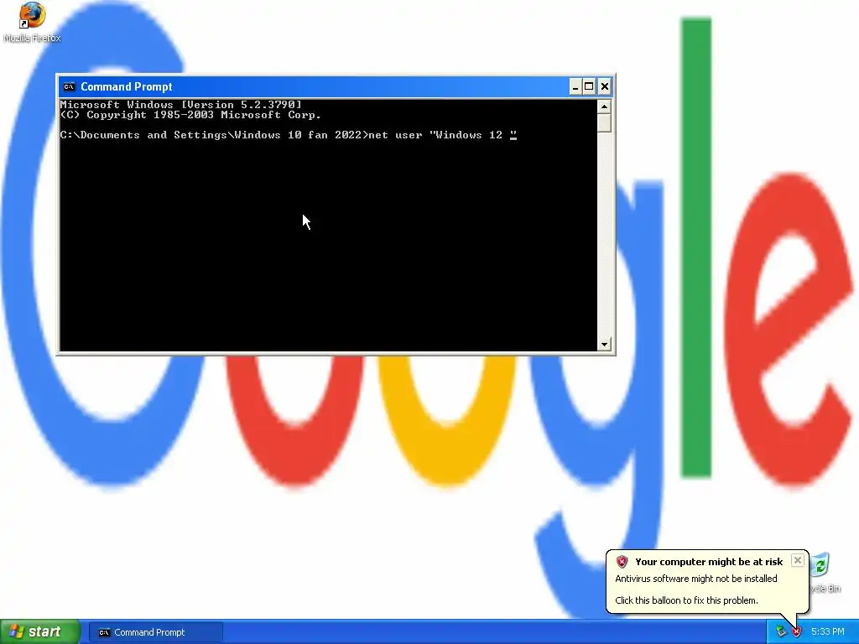Maximize the Command Prompt window

point(589,86)
